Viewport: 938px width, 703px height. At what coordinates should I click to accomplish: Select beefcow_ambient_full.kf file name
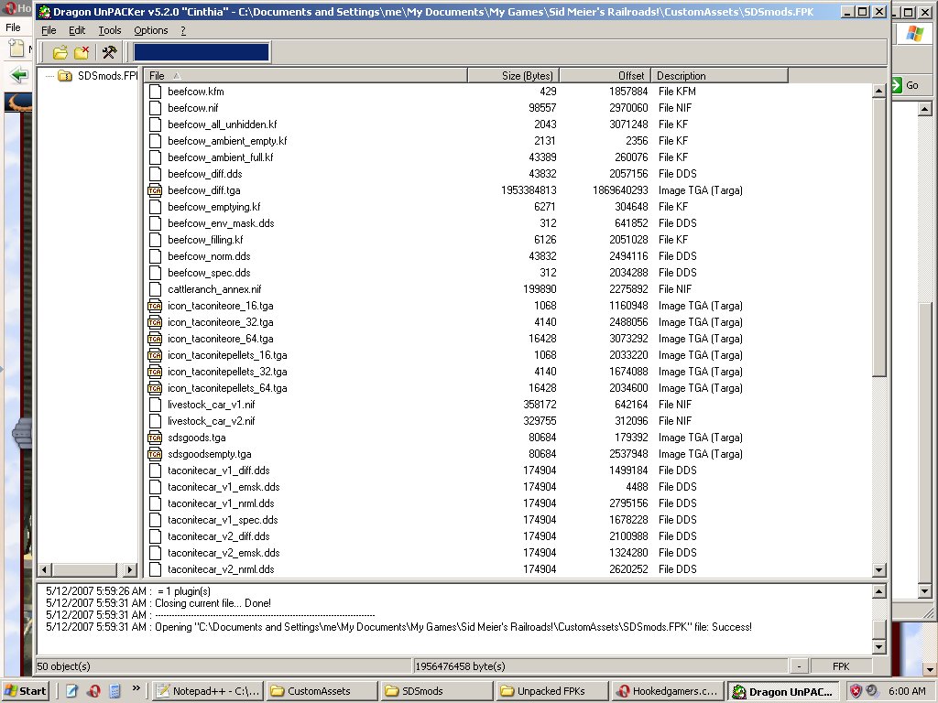click(221, 157)
